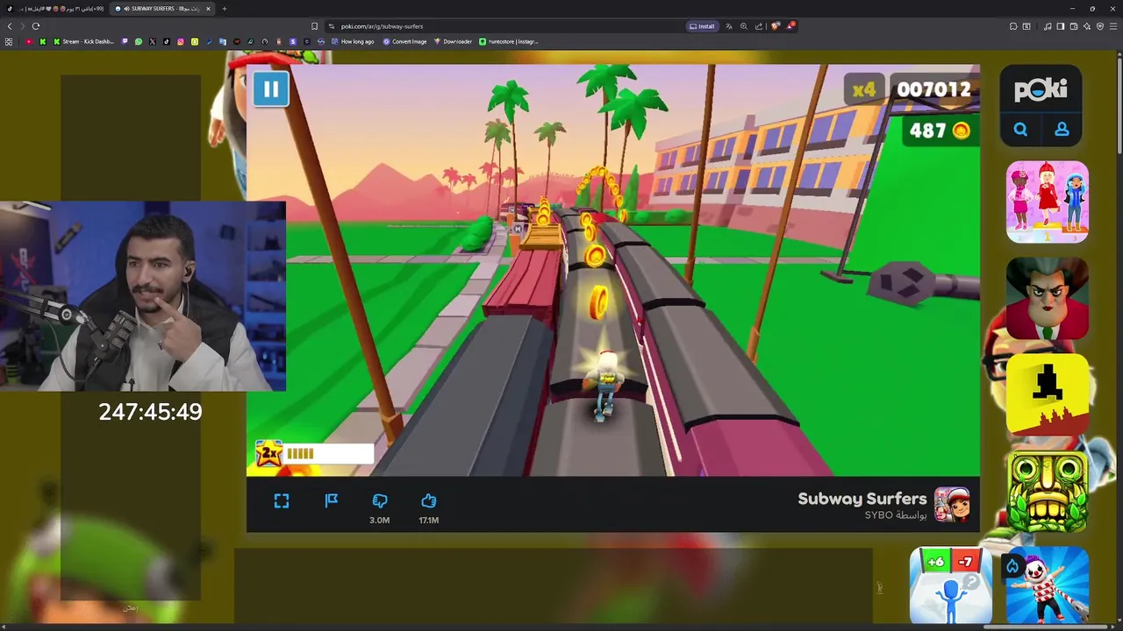The image size is (1123, 631).
Task: Reload the current page
Action: click(x=35, y=26)
